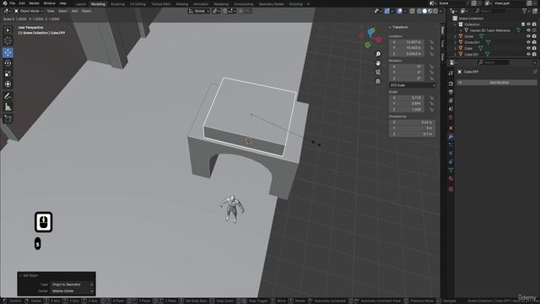The image size is (540, 304).
Task: Open the Center Median Center dropdown
Action: pyautogui.click(x=73, y=291)
